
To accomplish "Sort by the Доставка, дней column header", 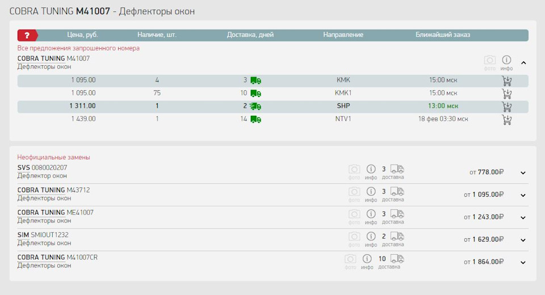I will coord(250,35).
